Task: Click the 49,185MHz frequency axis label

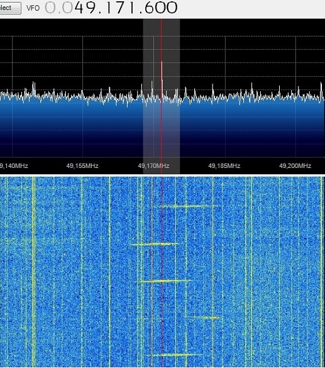Action: click(224, 166)
